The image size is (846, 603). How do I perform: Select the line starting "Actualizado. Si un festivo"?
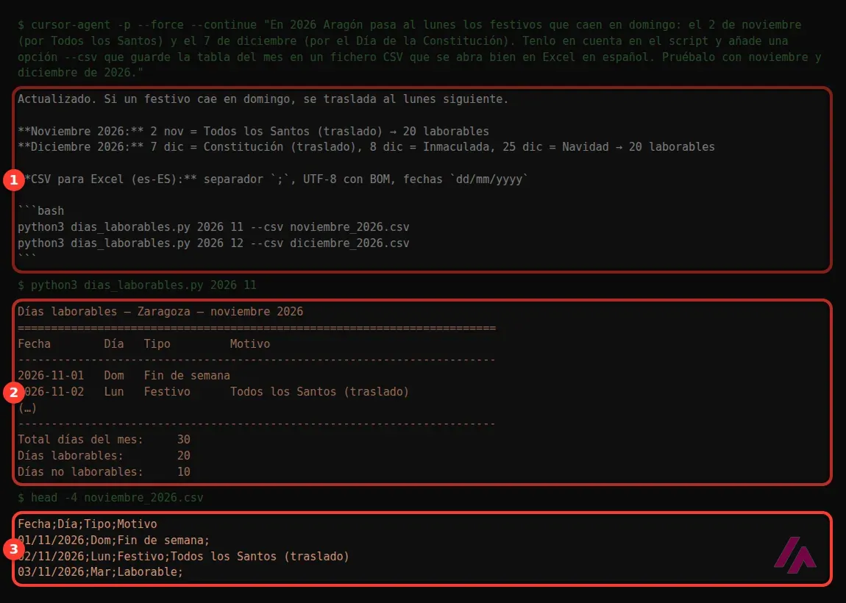point(263,99)
